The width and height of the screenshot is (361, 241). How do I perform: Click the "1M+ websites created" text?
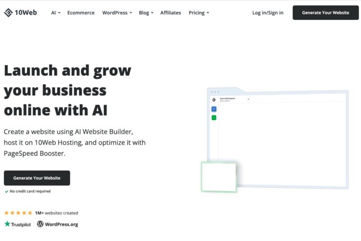pos(56,213)
